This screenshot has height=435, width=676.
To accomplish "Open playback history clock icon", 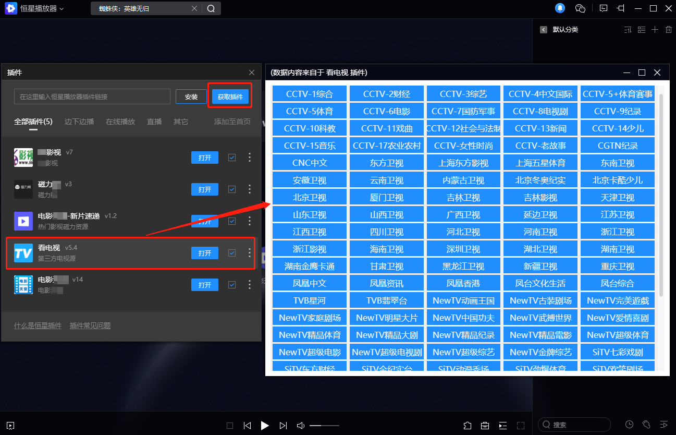I will [630, 424].
